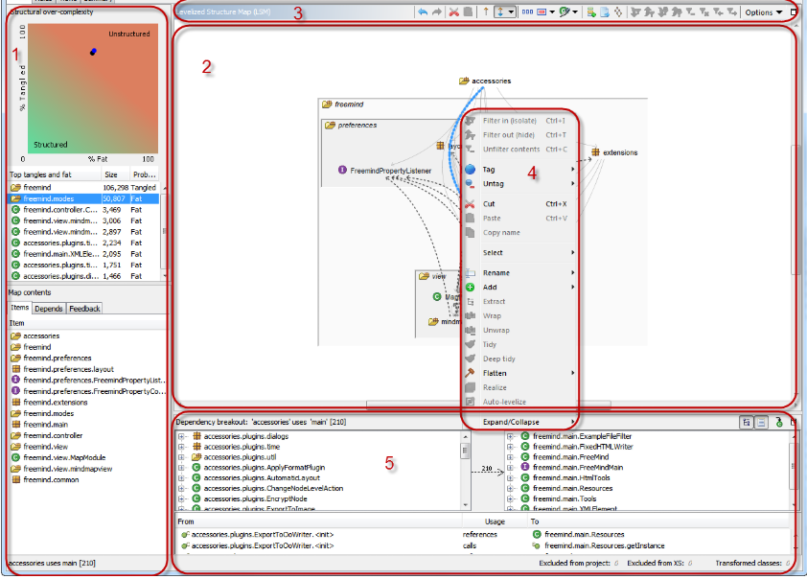This screenshot has width=807, height=579.
Task: Click vertical scrollbar of Top tangles list
Action: point(164,232)
